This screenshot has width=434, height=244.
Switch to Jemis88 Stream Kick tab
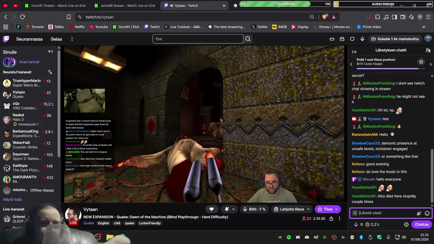pyautogui.click(x=124, y=5)
